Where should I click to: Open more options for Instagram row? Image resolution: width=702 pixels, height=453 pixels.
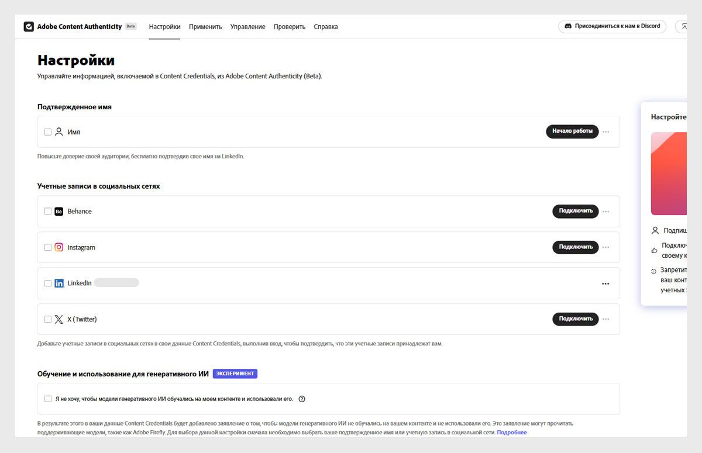(605, 247)
